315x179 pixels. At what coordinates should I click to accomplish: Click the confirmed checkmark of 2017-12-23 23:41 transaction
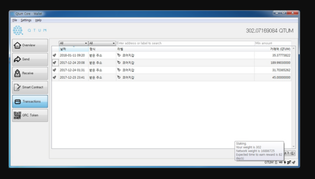[x=54, y=77]
